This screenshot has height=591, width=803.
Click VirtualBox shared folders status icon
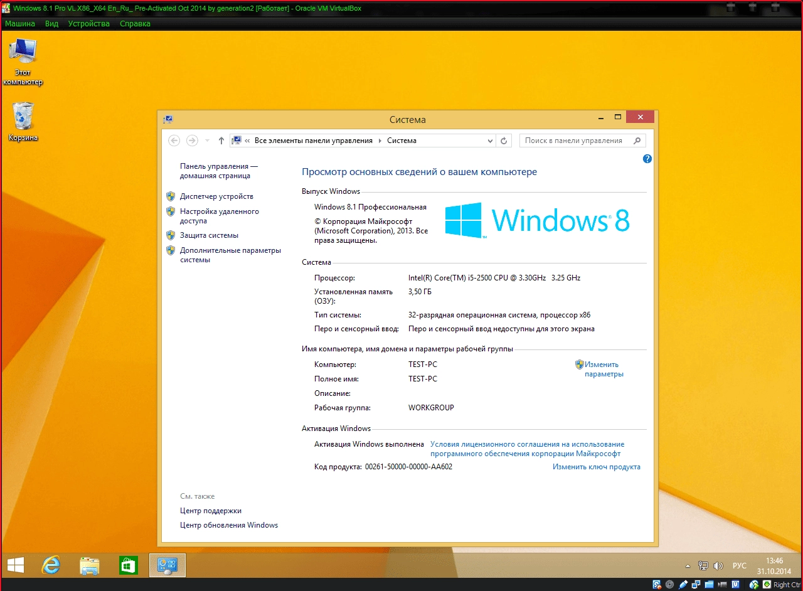(x=709, y=585)
